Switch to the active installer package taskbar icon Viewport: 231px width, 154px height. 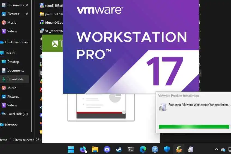[x=179, y=149]
